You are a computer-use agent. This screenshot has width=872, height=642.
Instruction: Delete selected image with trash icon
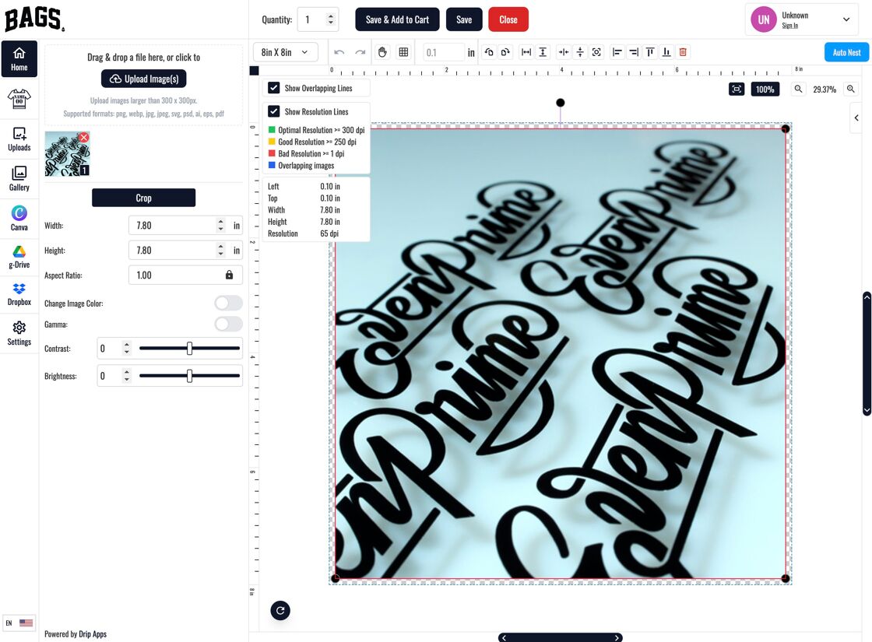tap(683, 52)
